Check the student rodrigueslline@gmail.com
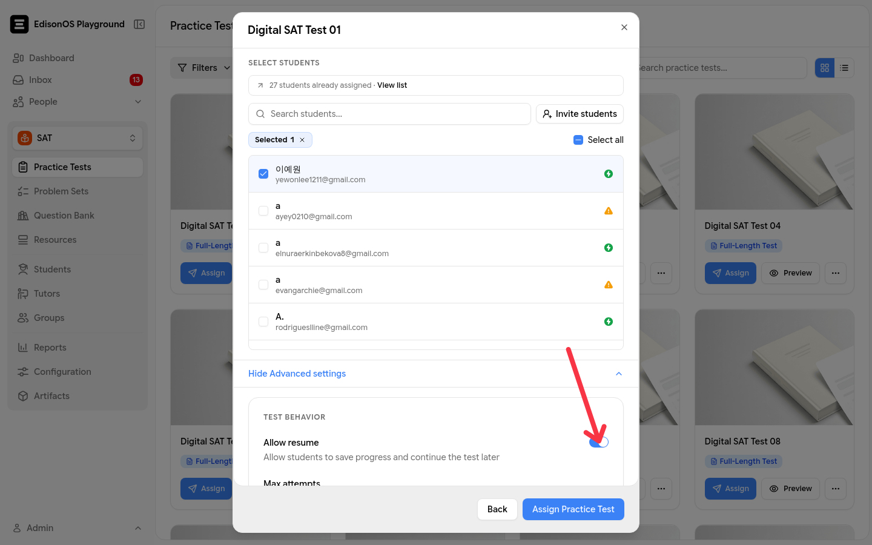 (263, 322)
